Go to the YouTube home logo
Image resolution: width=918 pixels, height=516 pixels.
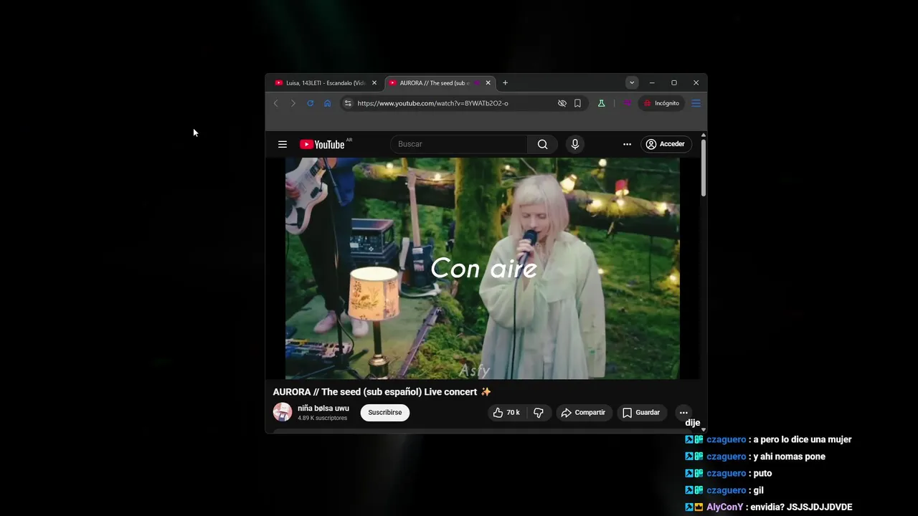[322, 144]
